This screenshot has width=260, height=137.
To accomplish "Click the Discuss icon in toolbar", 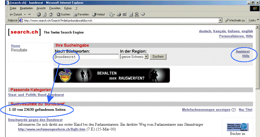I will click(131, 15).
